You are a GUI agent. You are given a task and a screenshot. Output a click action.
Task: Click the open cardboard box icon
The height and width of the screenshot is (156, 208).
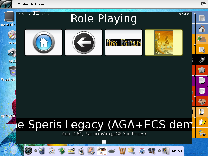coord(202,101)
